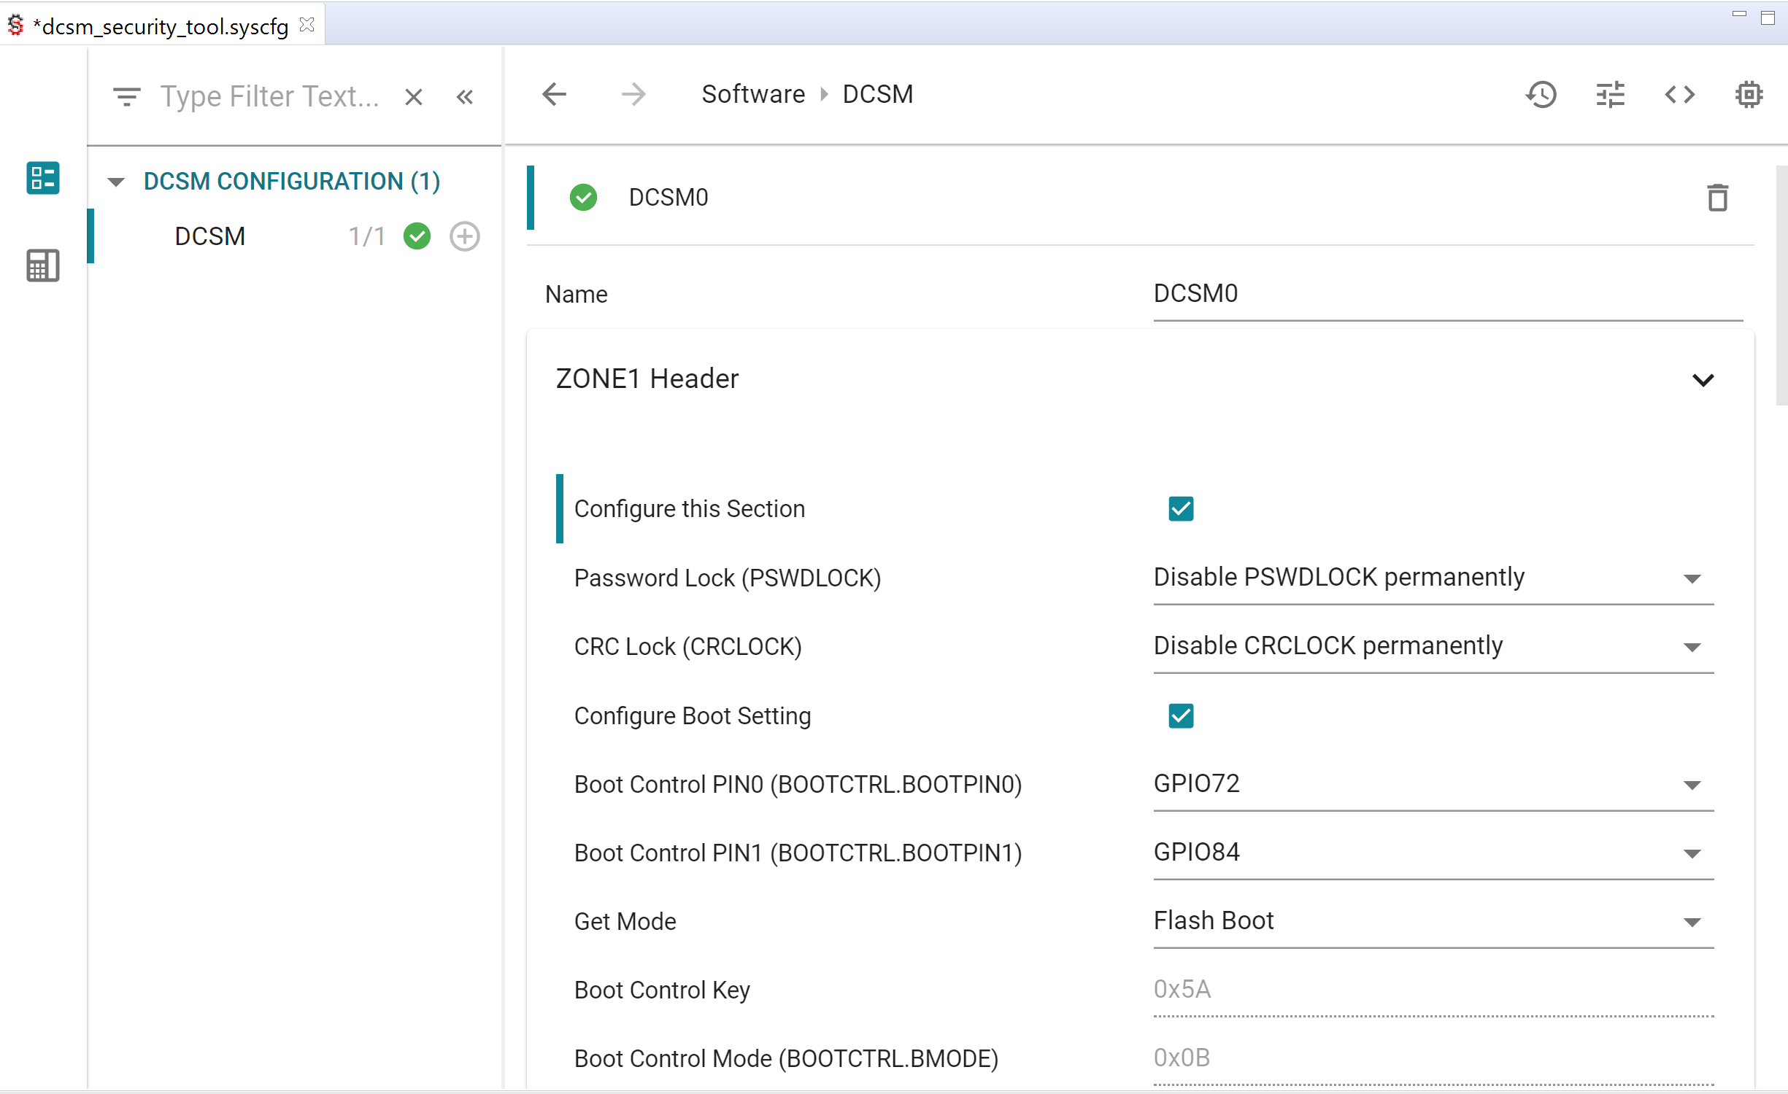This screenshot has height=1094, width=1788.
Task: Collapse the DCSM CONFIGURATION tree group
Action: tap(116, 182)
